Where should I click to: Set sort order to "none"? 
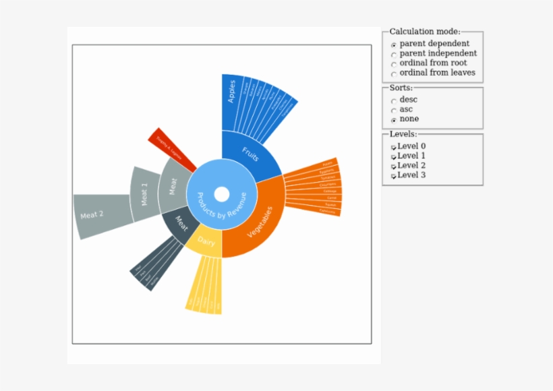tap(394, 119)
